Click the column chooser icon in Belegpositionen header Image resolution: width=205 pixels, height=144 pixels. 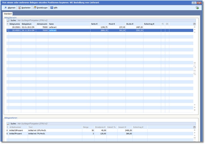click(x=195, y=127)
